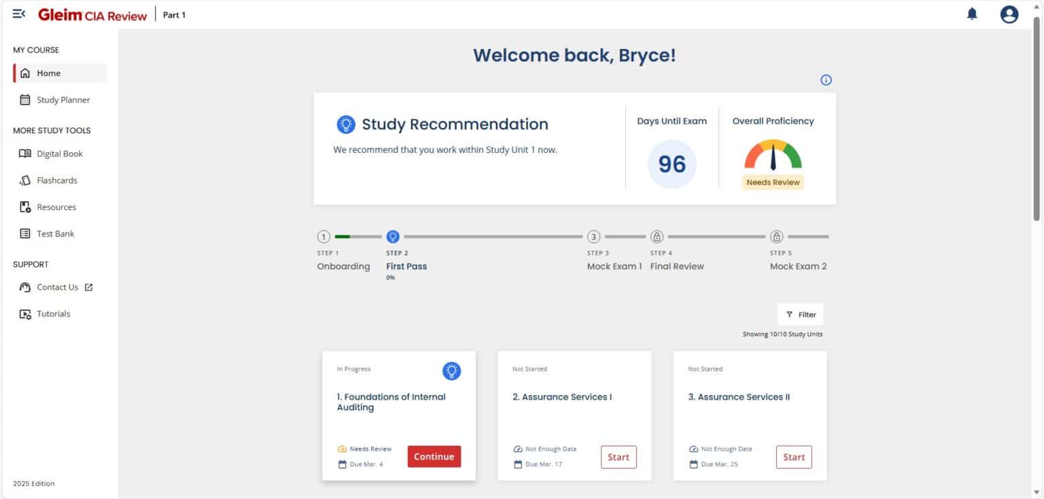Click the Overall Proficiency gauge

773,155
